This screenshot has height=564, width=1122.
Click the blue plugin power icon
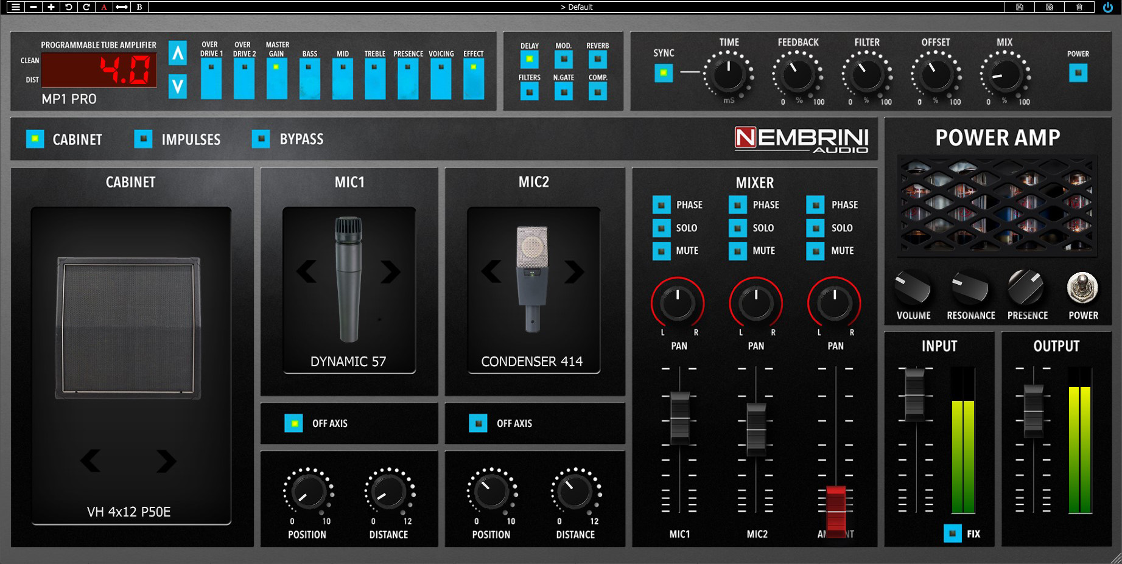pos(1108,7)
